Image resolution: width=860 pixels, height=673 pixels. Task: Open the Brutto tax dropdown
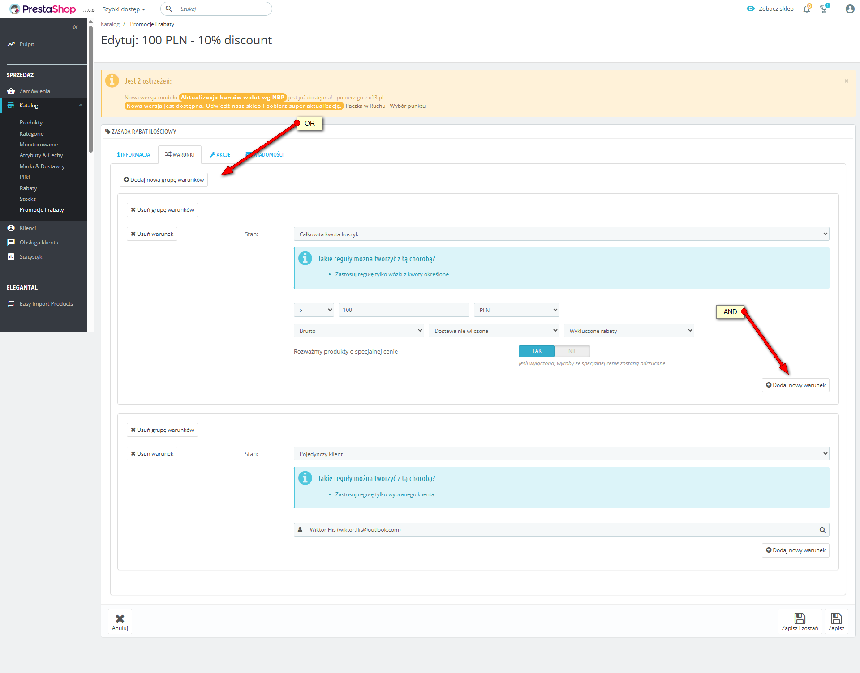click(x=359, y=331)
